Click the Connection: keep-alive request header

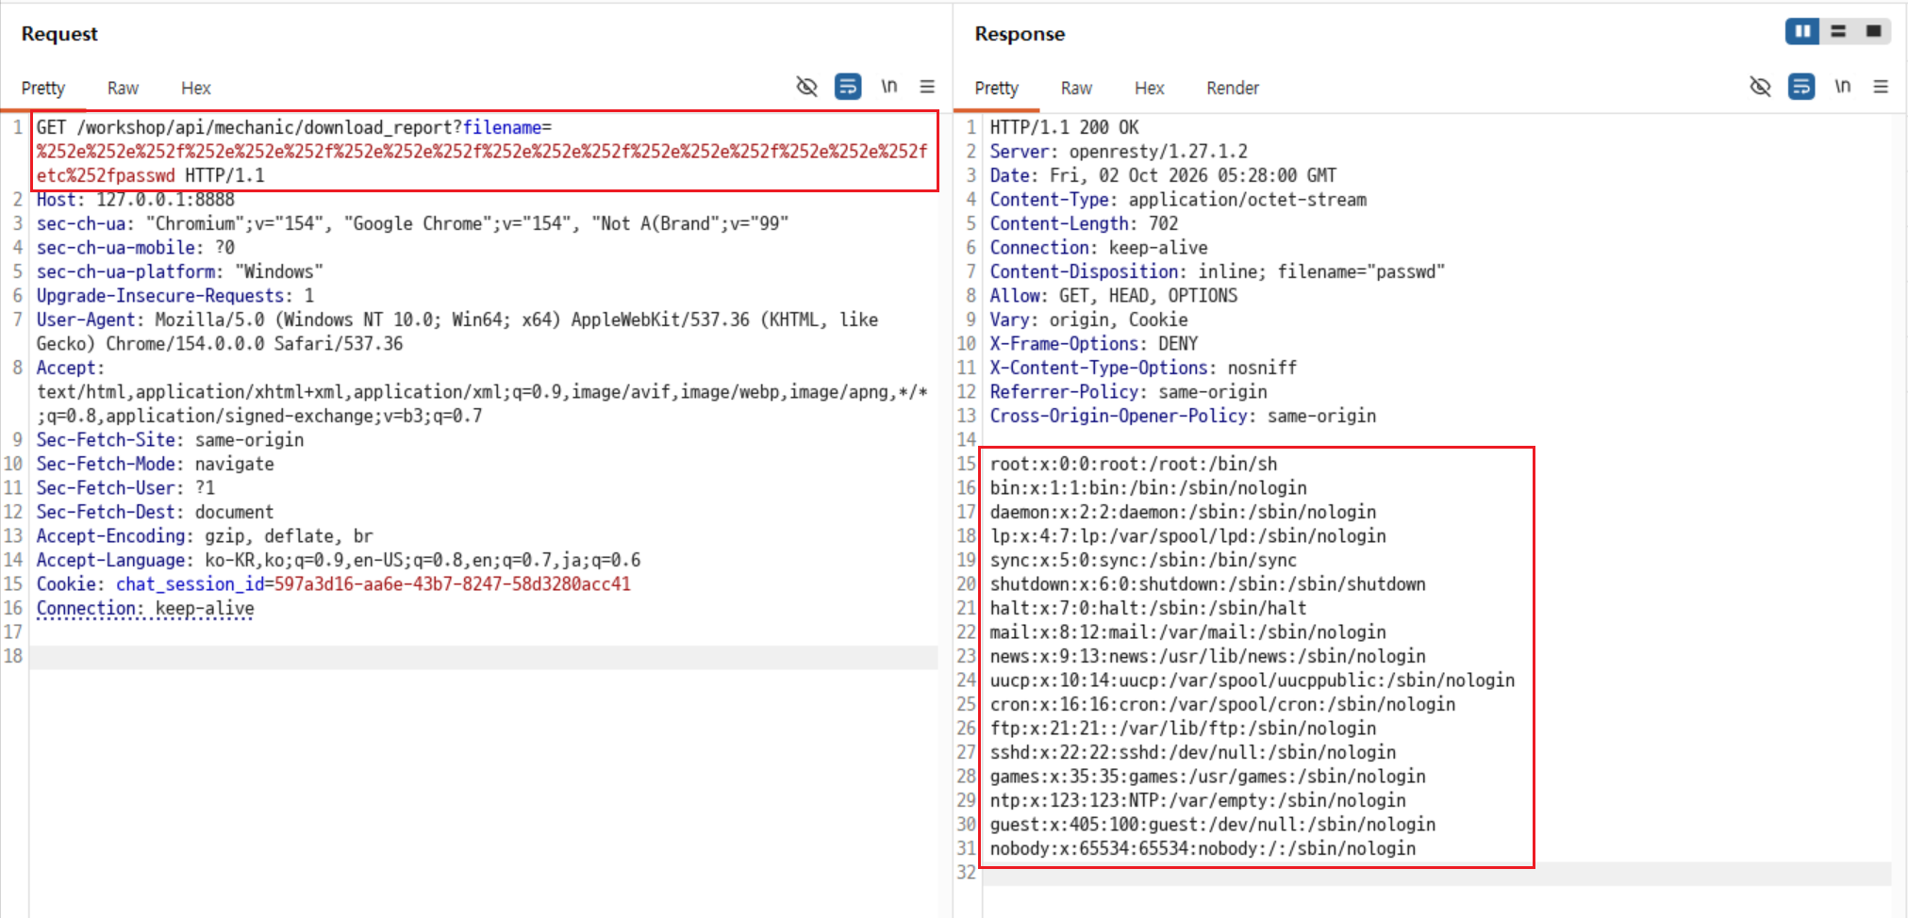click(145, 608)
